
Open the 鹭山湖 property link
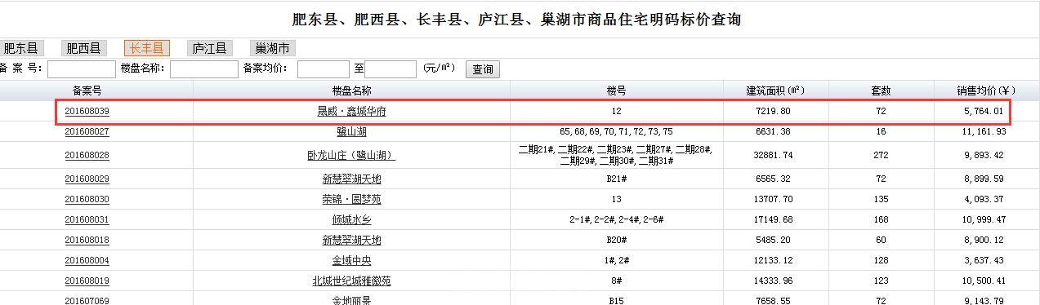coord(351,132)
